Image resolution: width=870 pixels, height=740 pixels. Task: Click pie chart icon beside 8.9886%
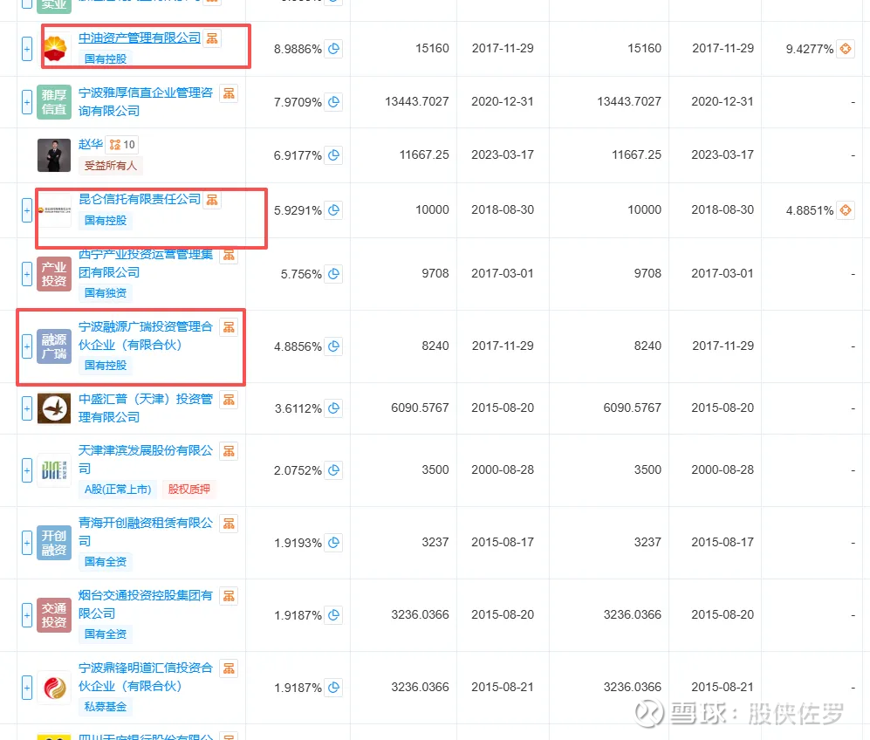tap(333, 49)
